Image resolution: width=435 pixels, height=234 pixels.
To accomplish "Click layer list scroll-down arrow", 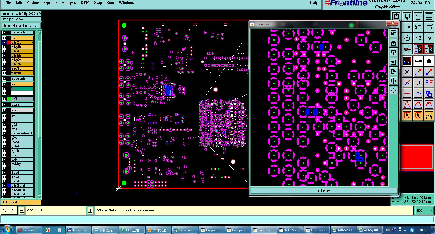I will 39,196.
